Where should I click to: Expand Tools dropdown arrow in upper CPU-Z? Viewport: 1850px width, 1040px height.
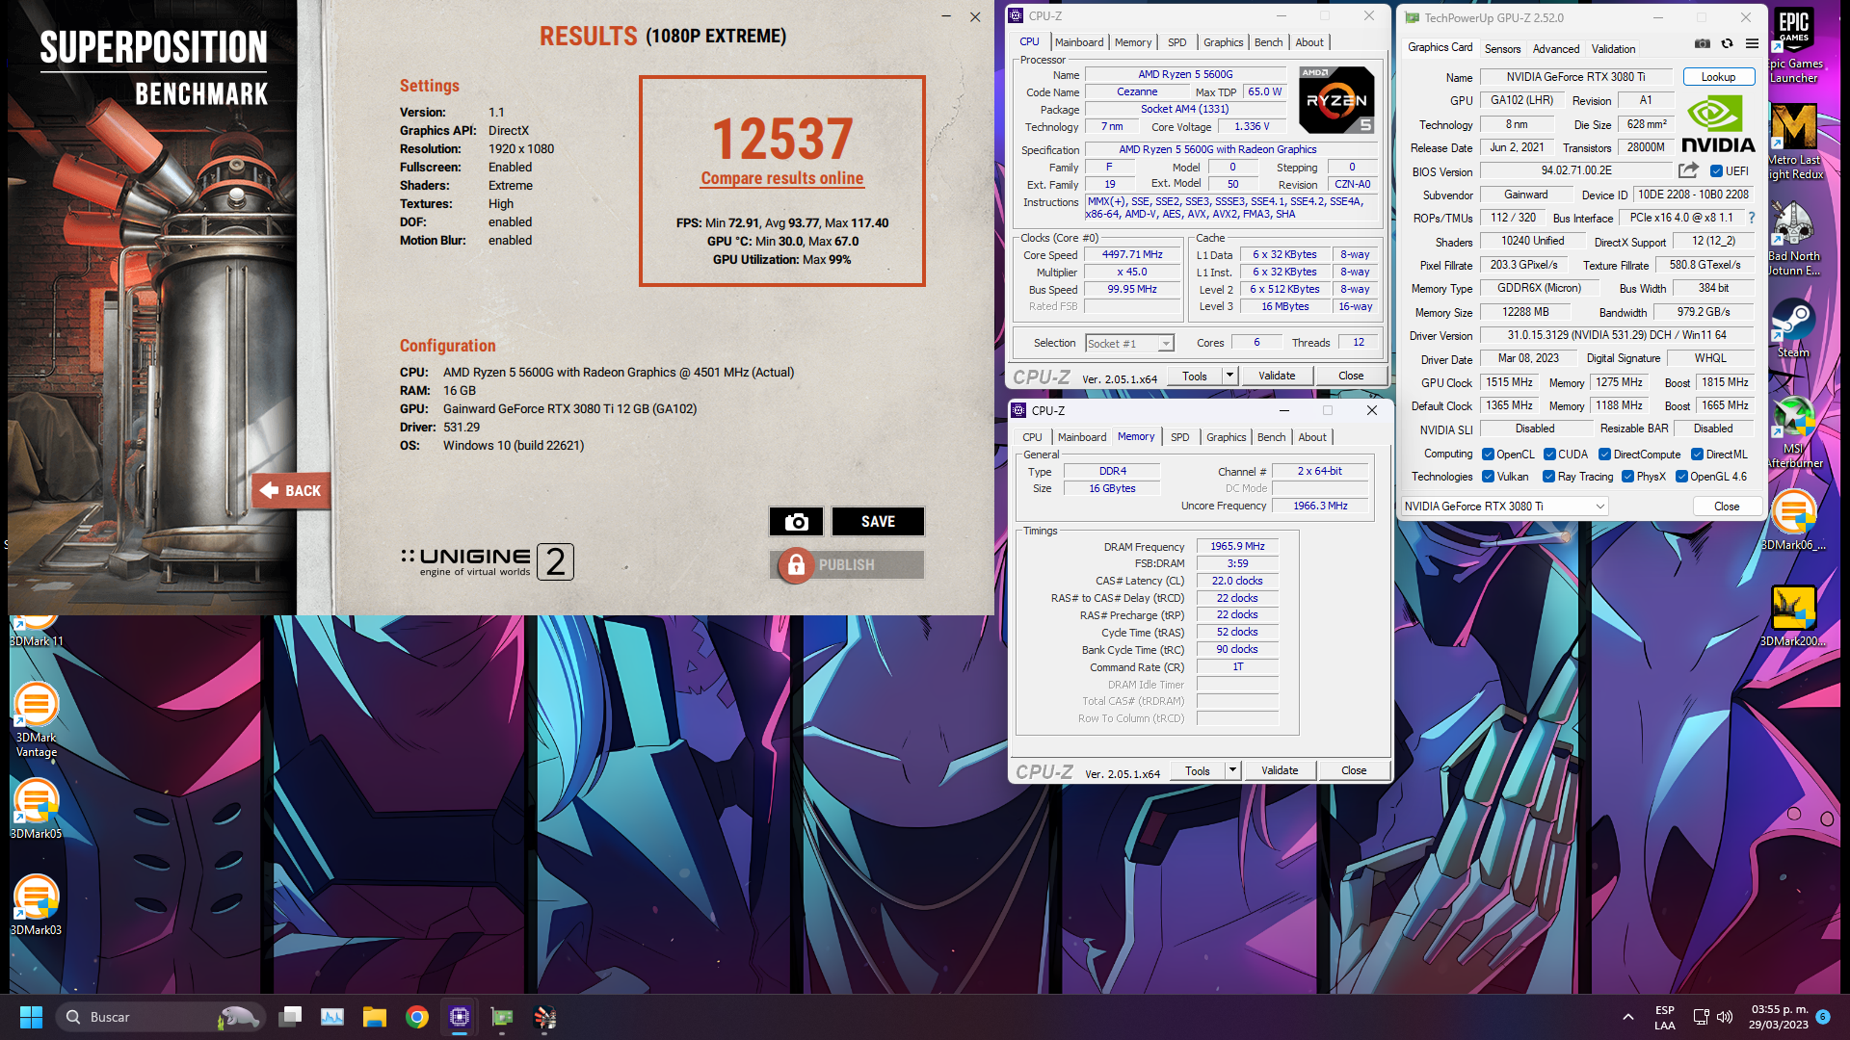coord(1229,376)
